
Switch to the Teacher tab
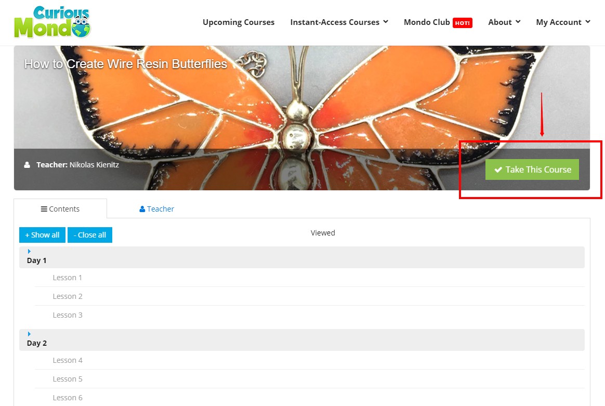(156, 209)
